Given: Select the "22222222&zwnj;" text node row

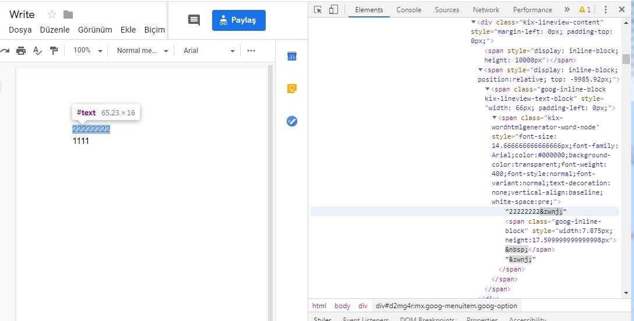Looking at the screenshot, I should [x=464, y=211].
